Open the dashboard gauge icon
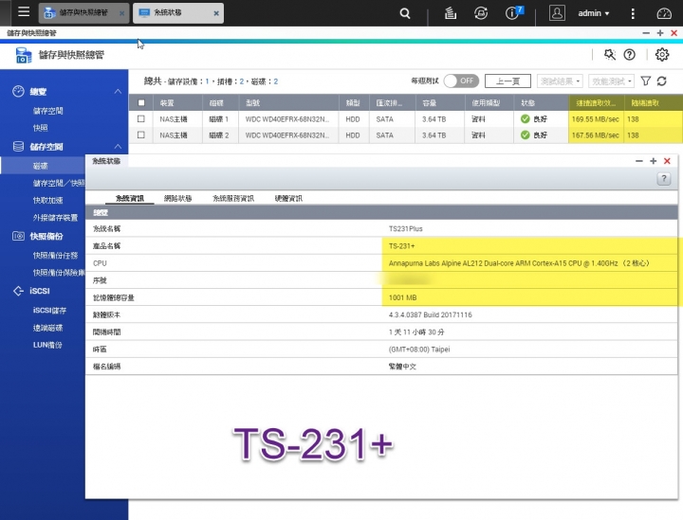This screenshot has height=520, width=683. click(664, 13)
